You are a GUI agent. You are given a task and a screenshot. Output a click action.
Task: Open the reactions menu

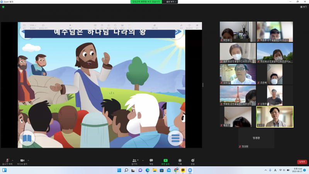[x=193, y=162]
